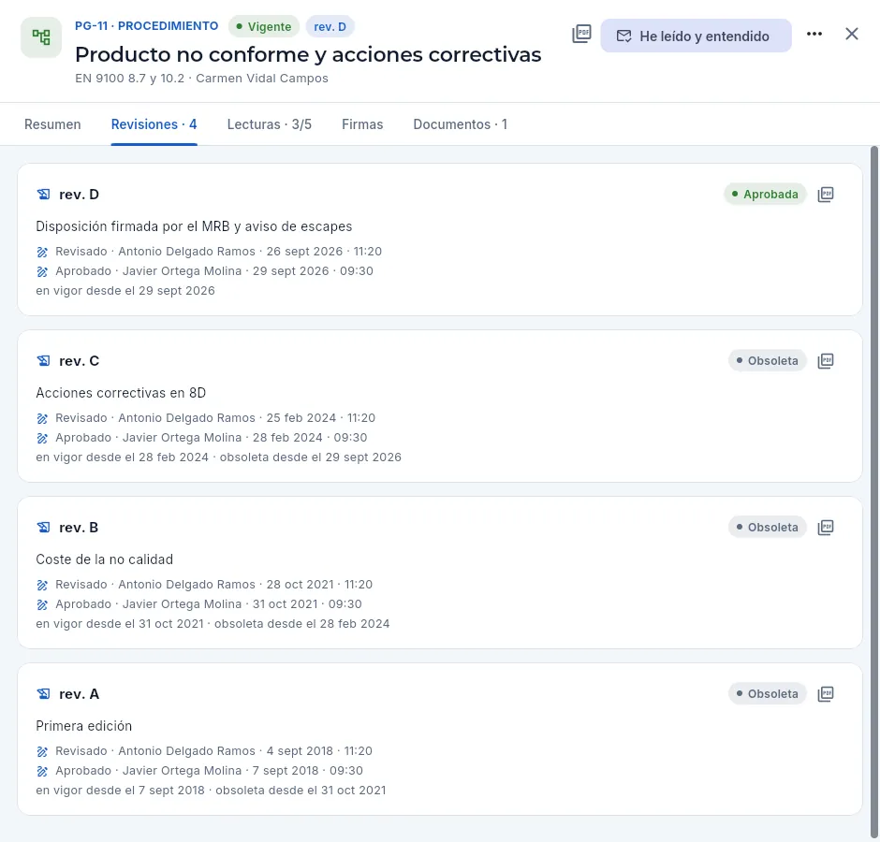Click signature icon beside 'Aprobado' 29 sept 2026

pos(42,271)
